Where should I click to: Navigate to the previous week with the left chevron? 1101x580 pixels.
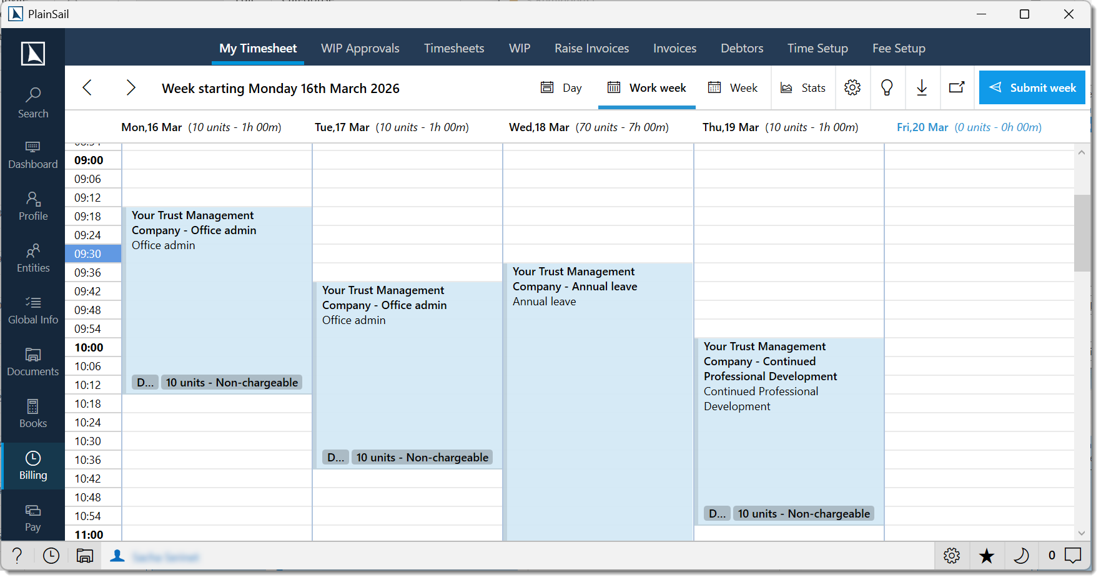click(87, 87)
